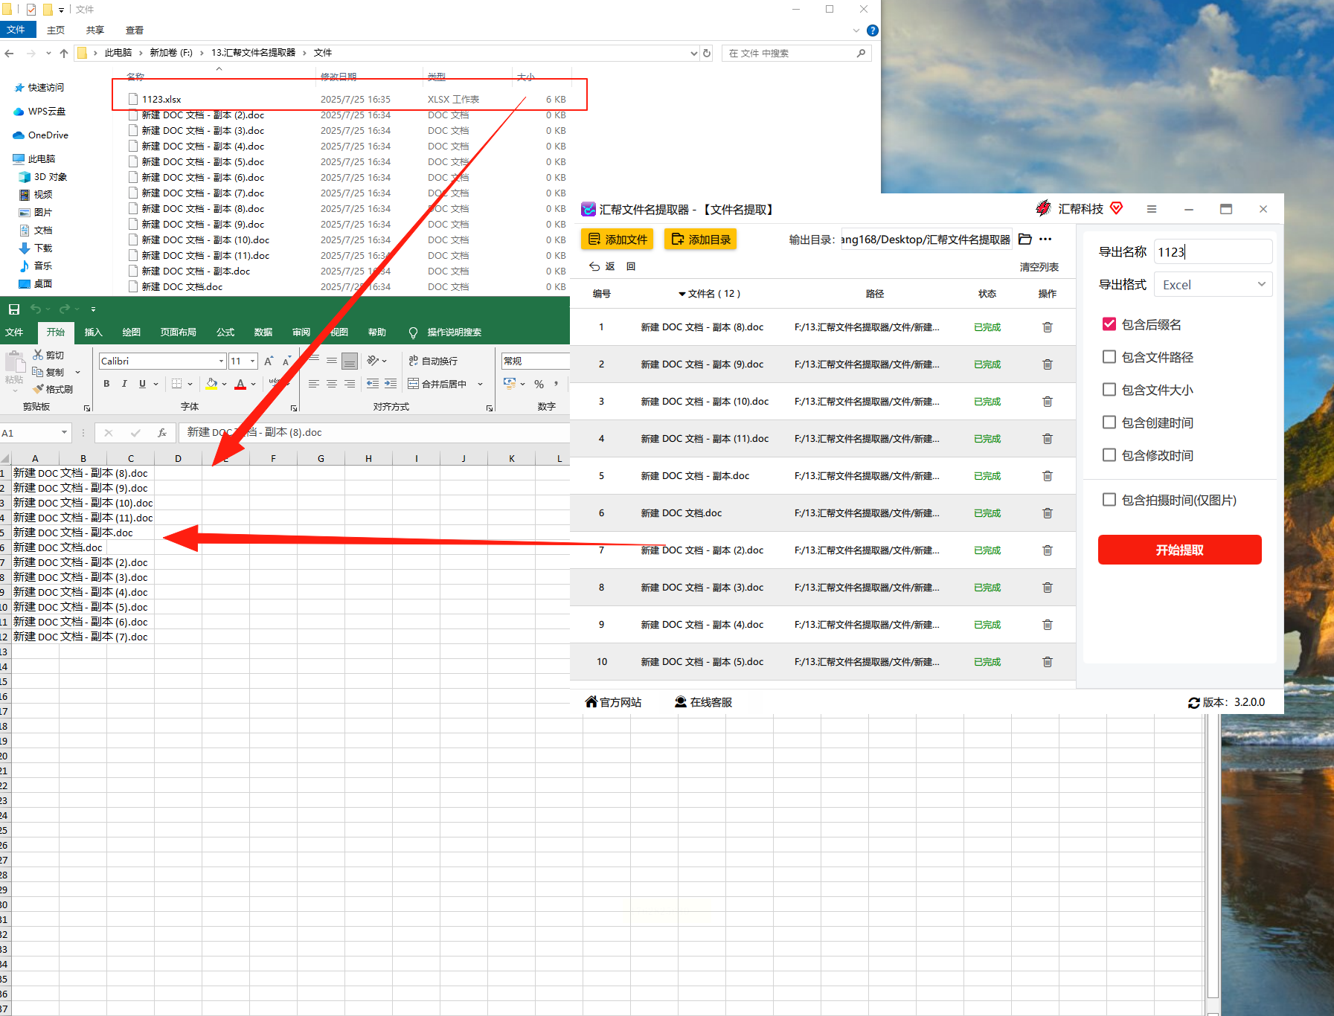Click the red 开始提取 button
Viewport: 1334px width, 1016px height.
[x=1179, y=550]
